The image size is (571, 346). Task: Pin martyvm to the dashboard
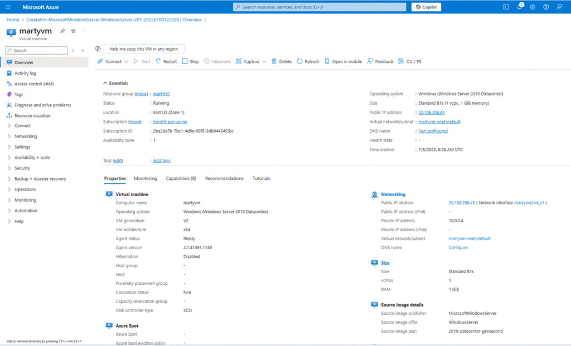point(62,31)
